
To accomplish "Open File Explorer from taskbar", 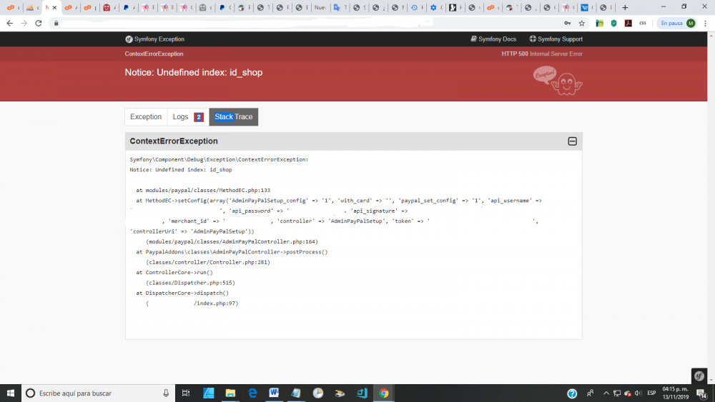I will point(230,393).
